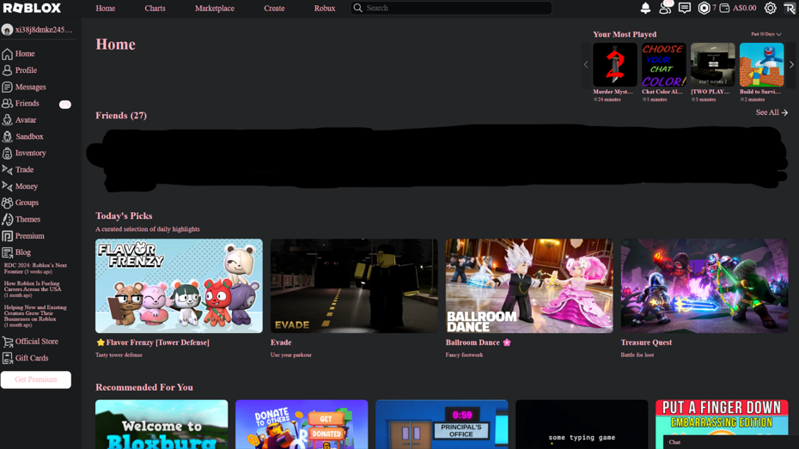This screenshot has width=799, height=449.
Task: Open TWO PLAYER survey game thumbnail
Action: (712, 64)
